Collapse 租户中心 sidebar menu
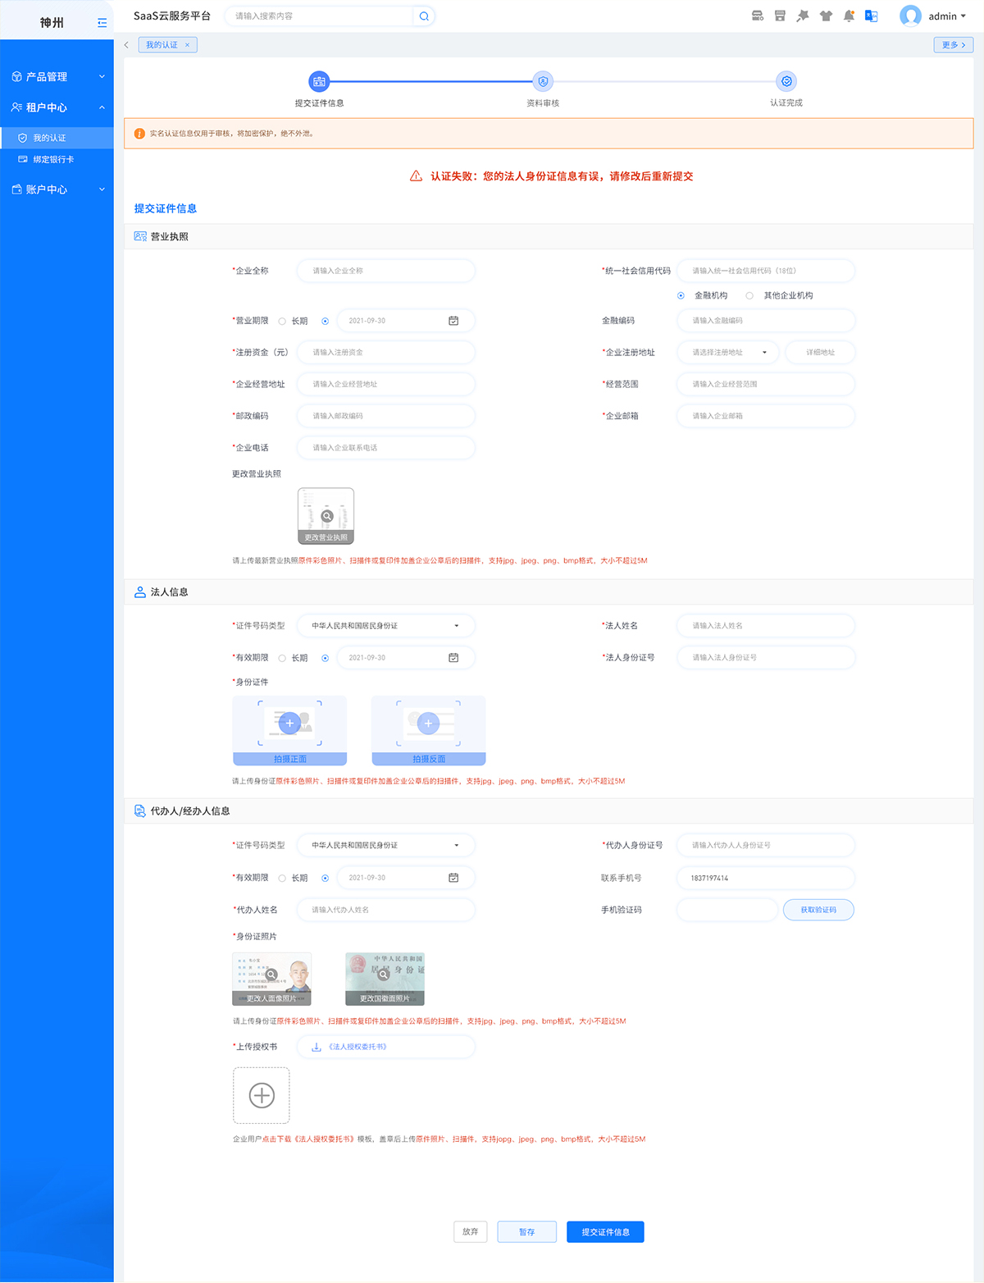Screen dimensions: 984x1283 pos(57,107)
